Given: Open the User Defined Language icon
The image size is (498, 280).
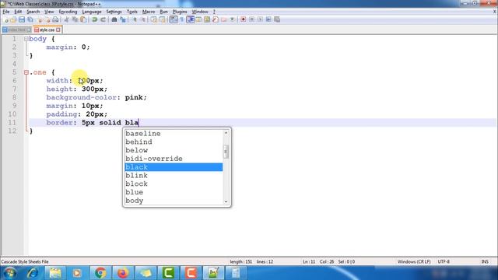Looking at the screenshot, I should [198, 19].
